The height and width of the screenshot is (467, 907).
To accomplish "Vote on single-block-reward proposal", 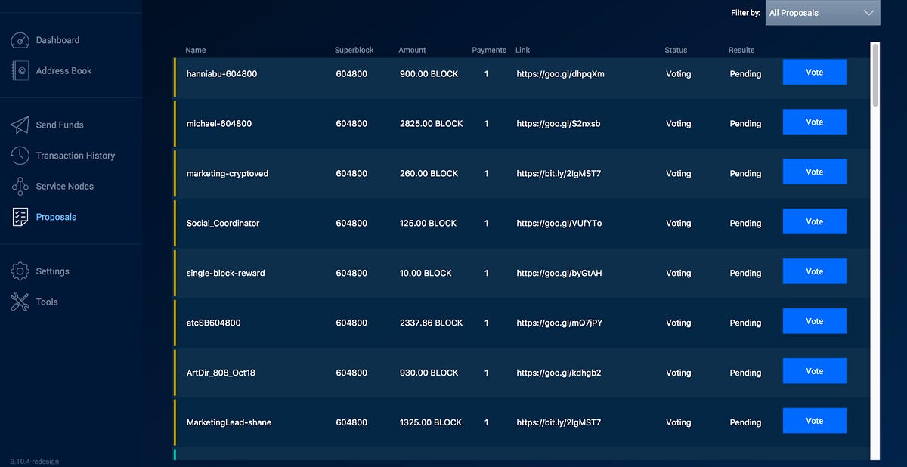I will click(814, 272).
